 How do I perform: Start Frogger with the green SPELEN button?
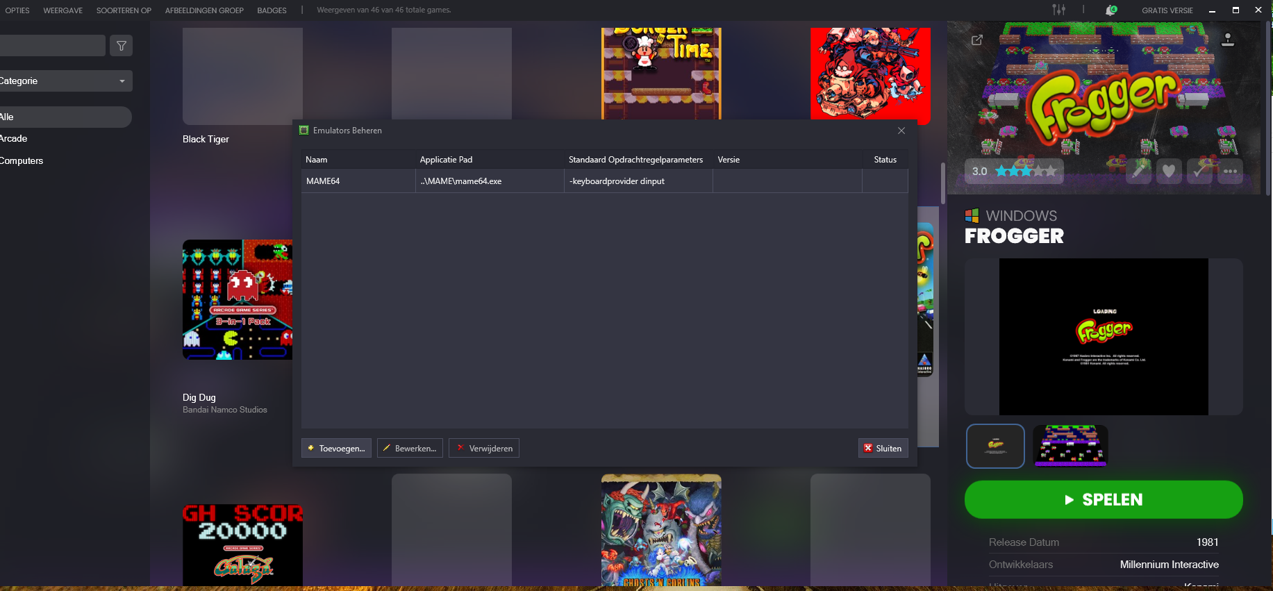[x=1104, y=499]
